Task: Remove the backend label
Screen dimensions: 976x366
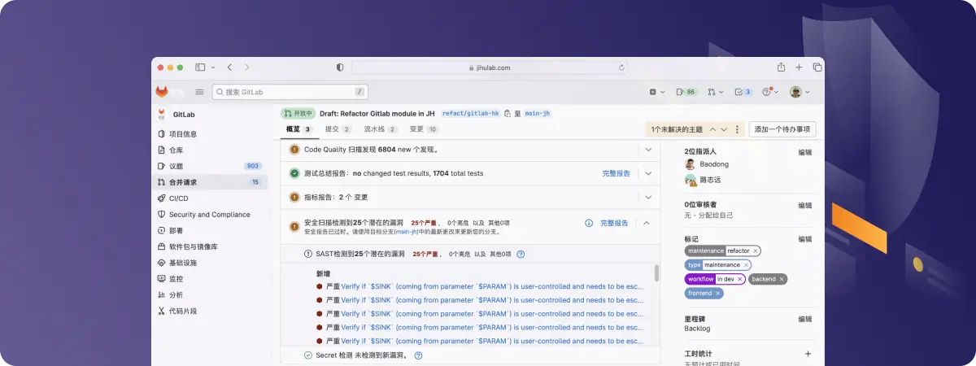Action: pyautogui.click(x=782, y=279)
